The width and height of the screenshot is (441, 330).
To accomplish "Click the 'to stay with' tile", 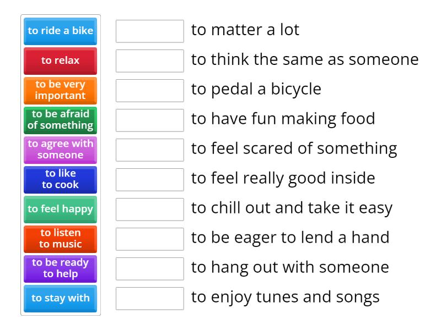I will 61,299.
